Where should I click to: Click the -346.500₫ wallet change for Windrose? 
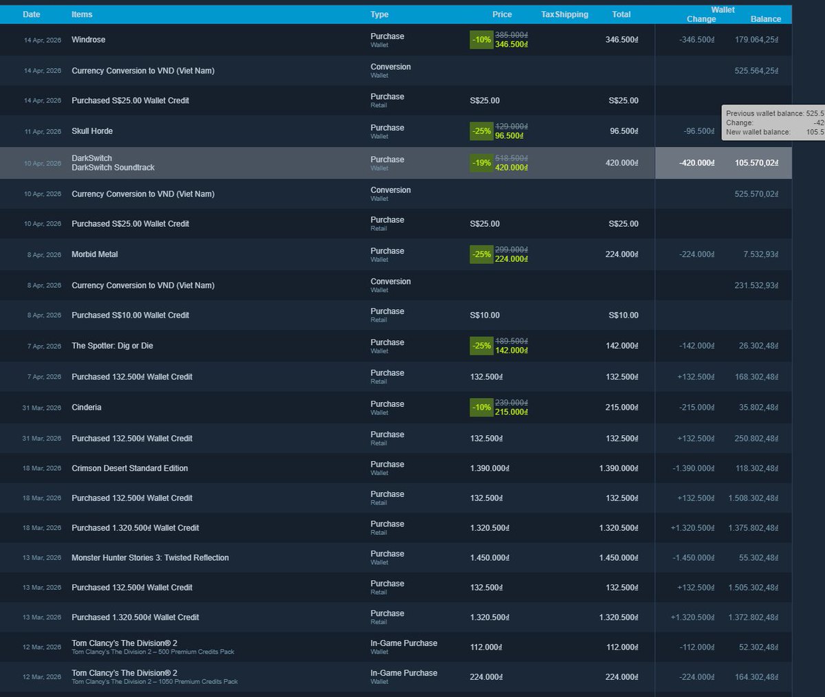pyautogui.click(x=696, y=40)
